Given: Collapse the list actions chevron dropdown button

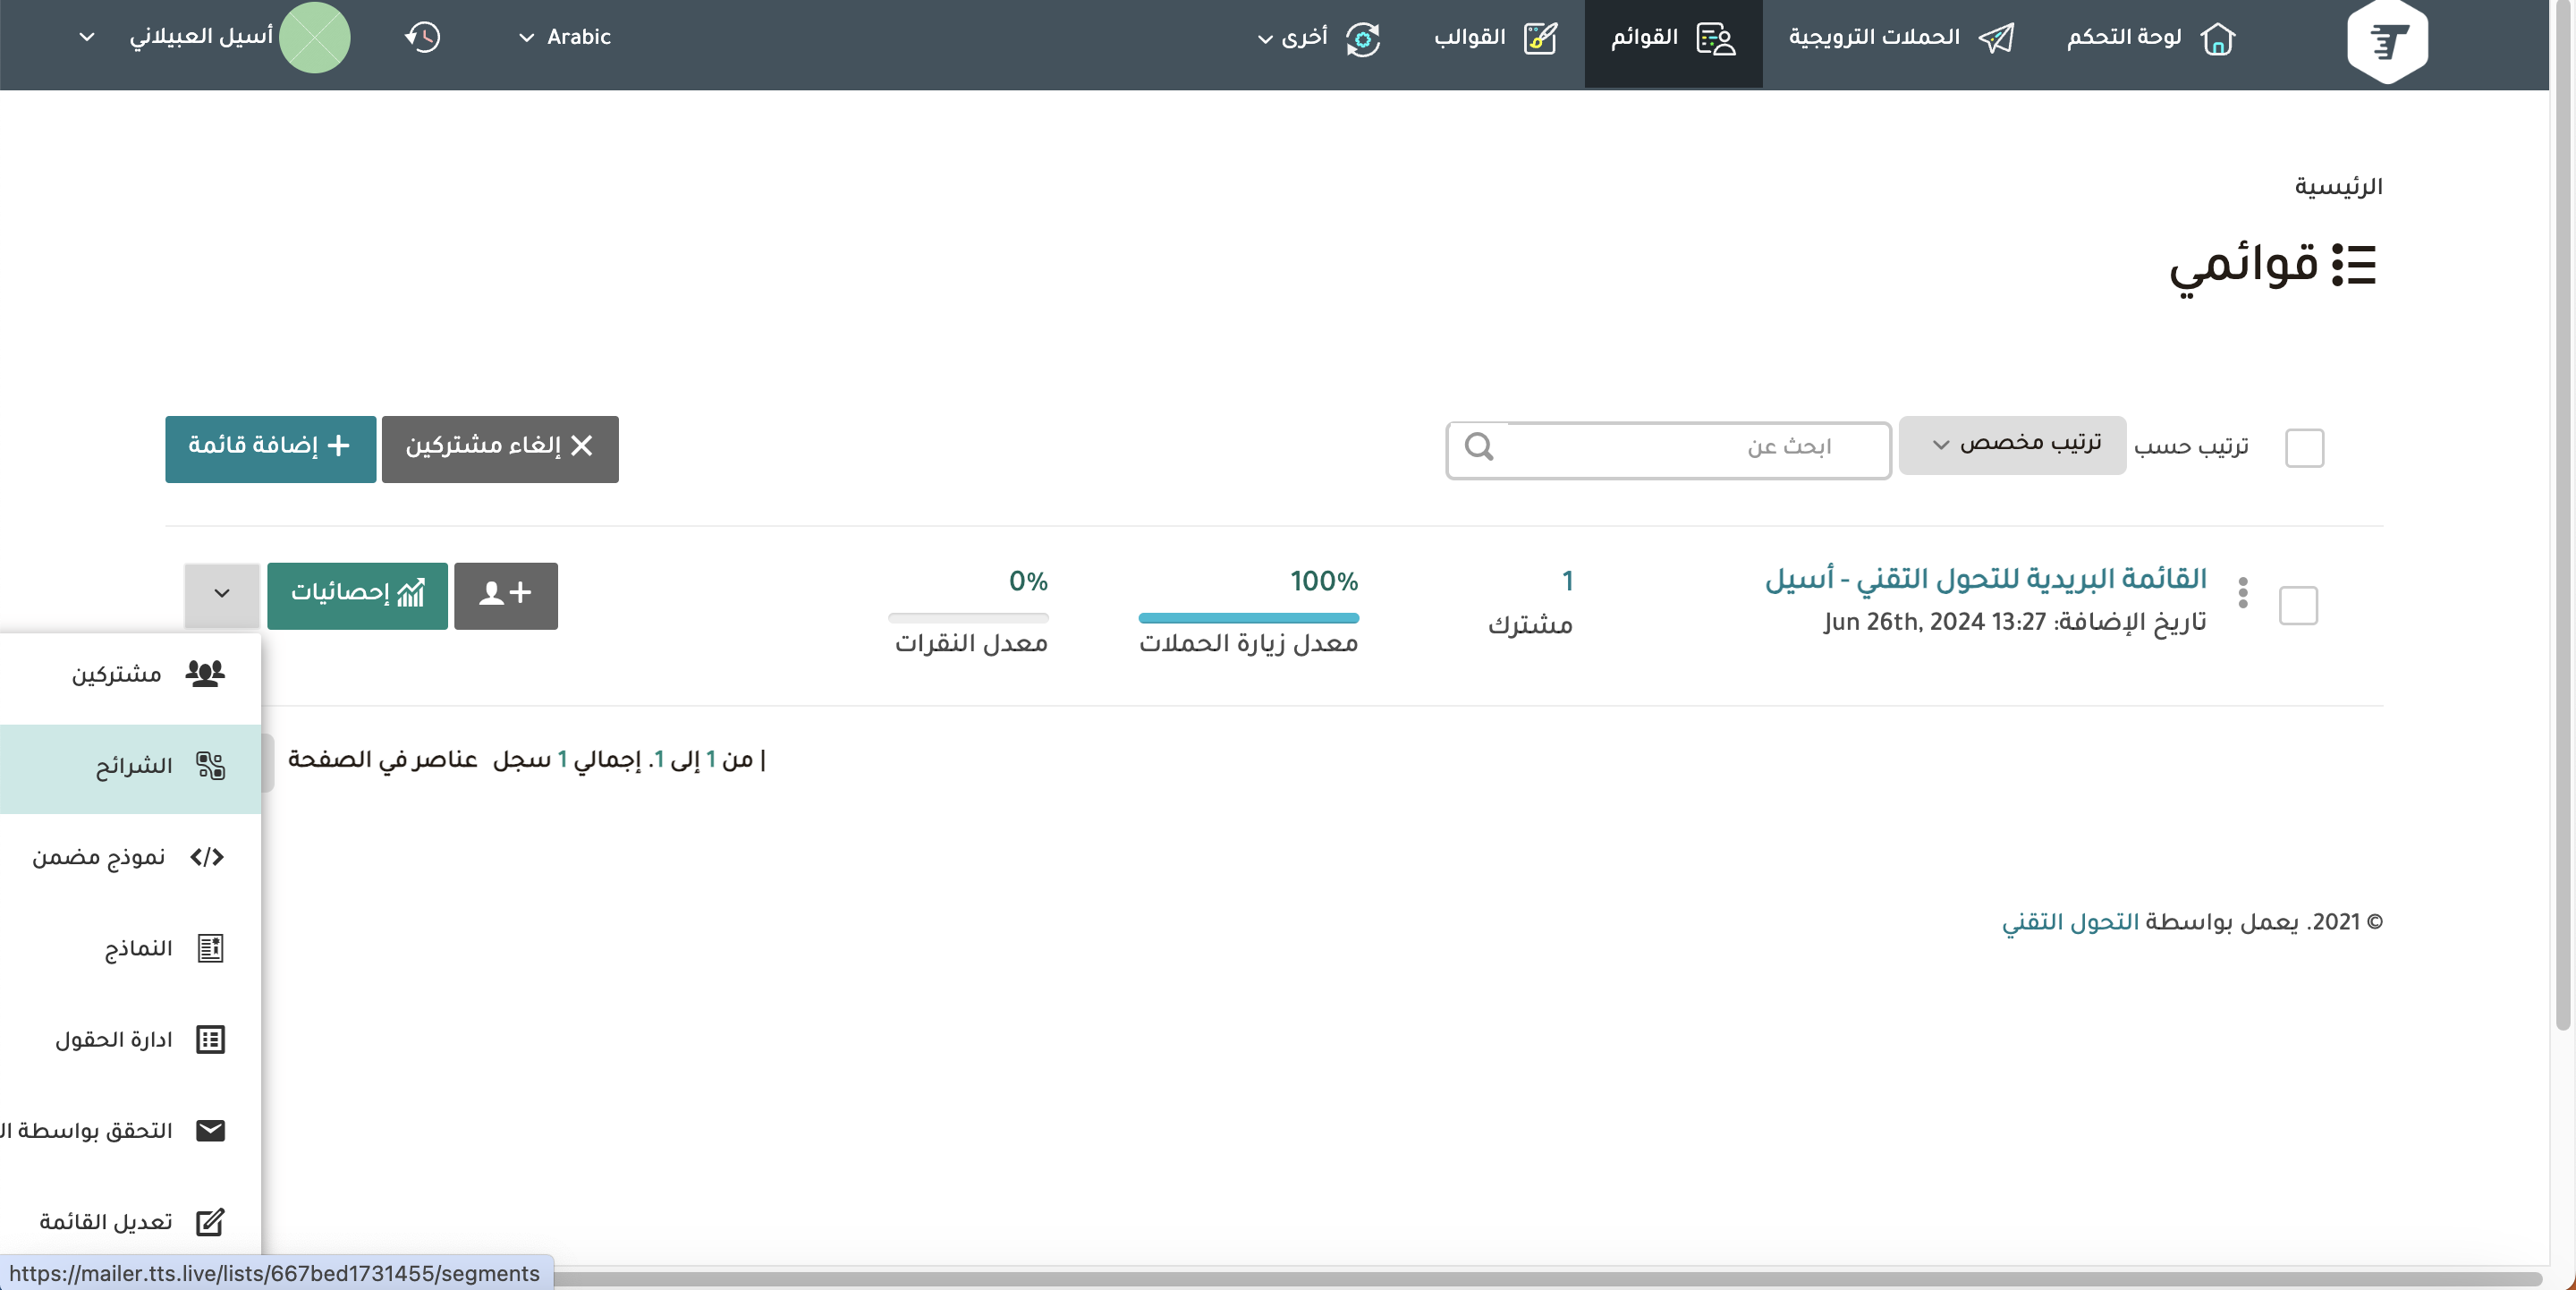Looking at the screenshot, I should [222, 594].
